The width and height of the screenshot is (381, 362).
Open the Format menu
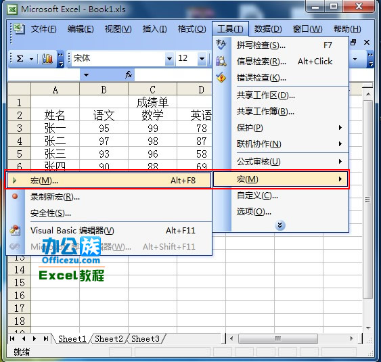(192, 29)
